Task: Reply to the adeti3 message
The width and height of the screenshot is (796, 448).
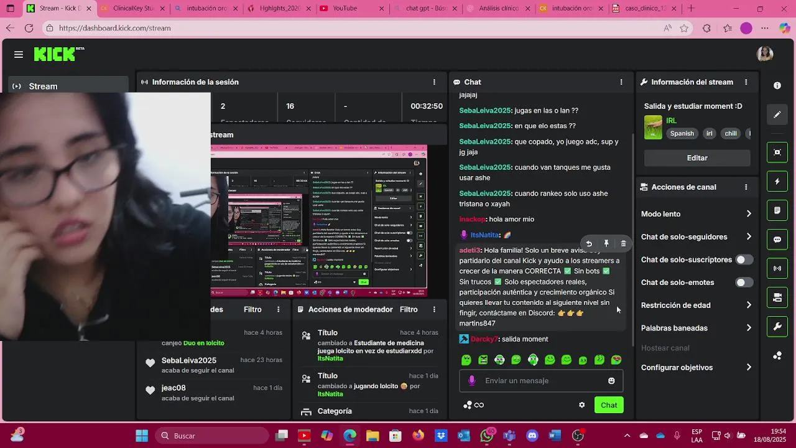Action: point(589,244)
